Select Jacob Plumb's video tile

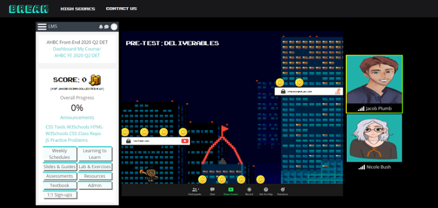coord(374,84)
